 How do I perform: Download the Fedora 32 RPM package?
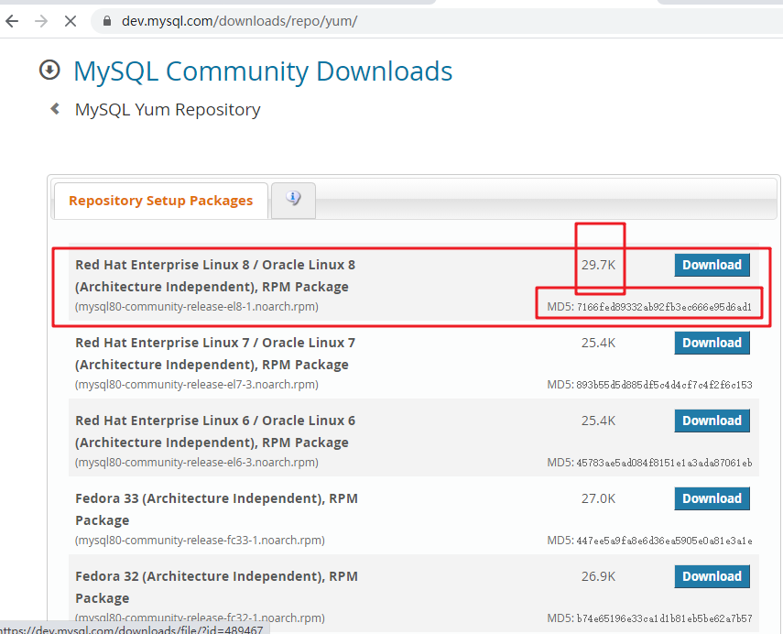click(712, 576)
